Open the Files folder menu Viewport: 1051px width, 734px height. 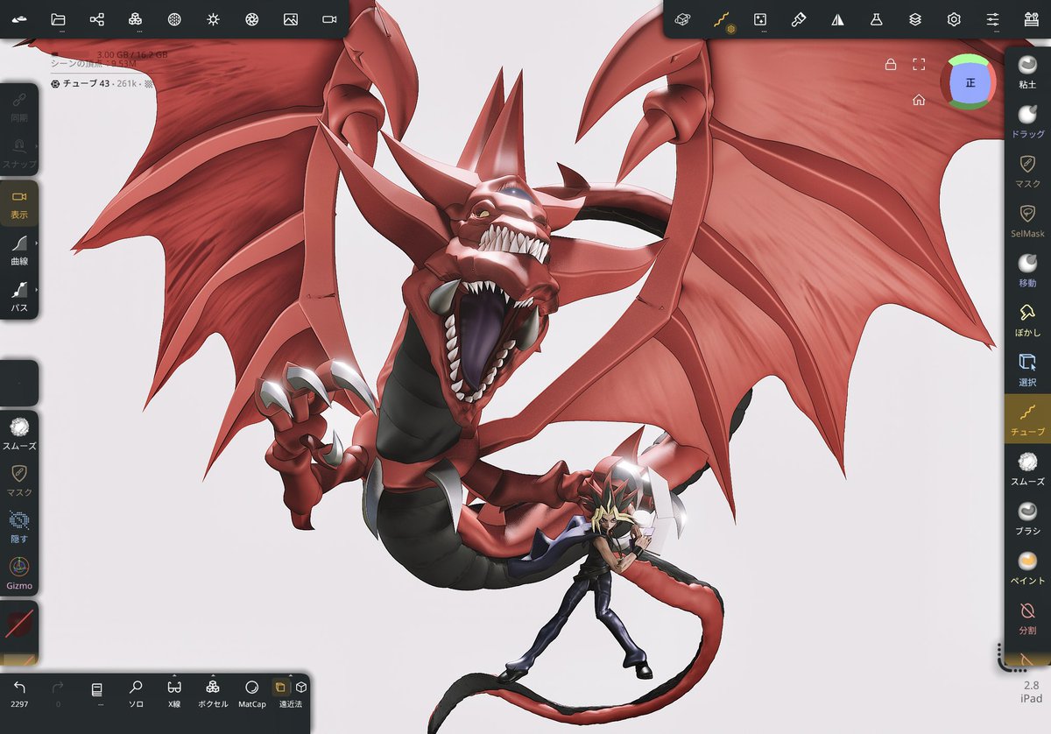click(x=59, y=19)
